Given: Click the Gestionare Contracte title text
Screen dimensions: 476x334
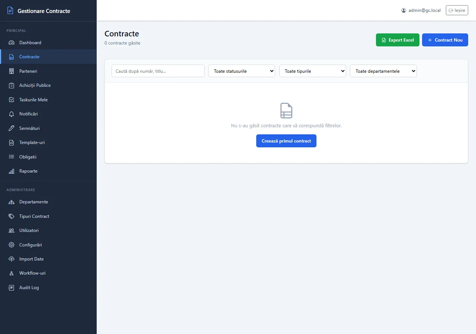Looking at the screenshot, I should tap(44, 11).
